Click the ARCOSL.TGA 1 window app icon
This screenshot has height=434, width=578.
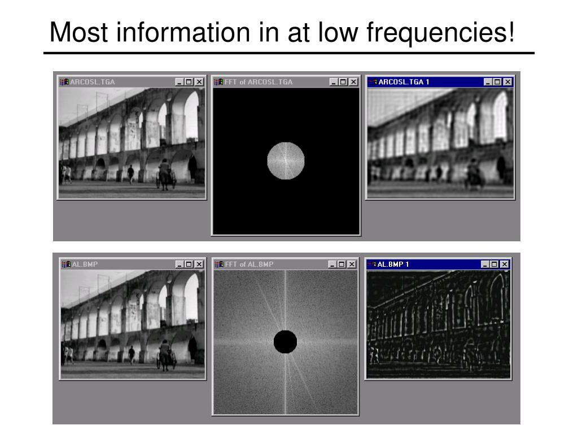[x=373, y=82]
